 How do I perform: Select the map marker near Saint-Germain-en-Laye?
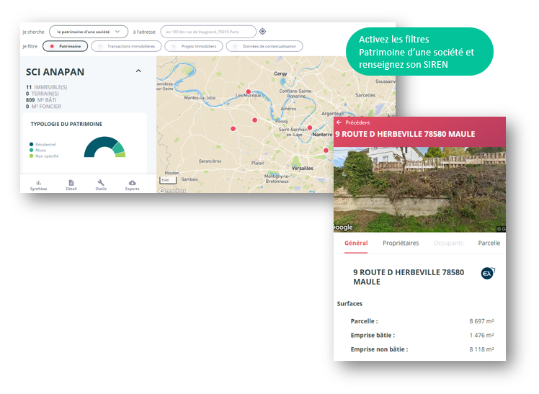click(310, 127)
